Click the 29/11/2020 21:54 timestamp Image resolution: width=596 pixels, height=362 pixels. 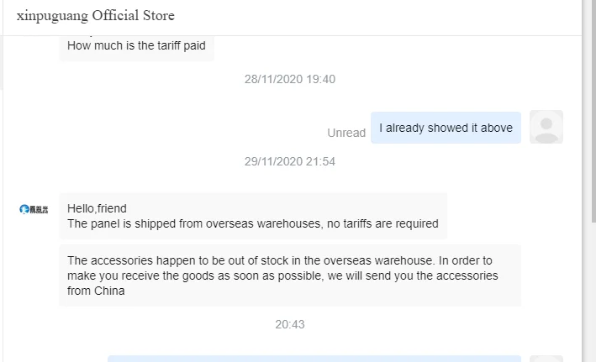click(290, 161)
